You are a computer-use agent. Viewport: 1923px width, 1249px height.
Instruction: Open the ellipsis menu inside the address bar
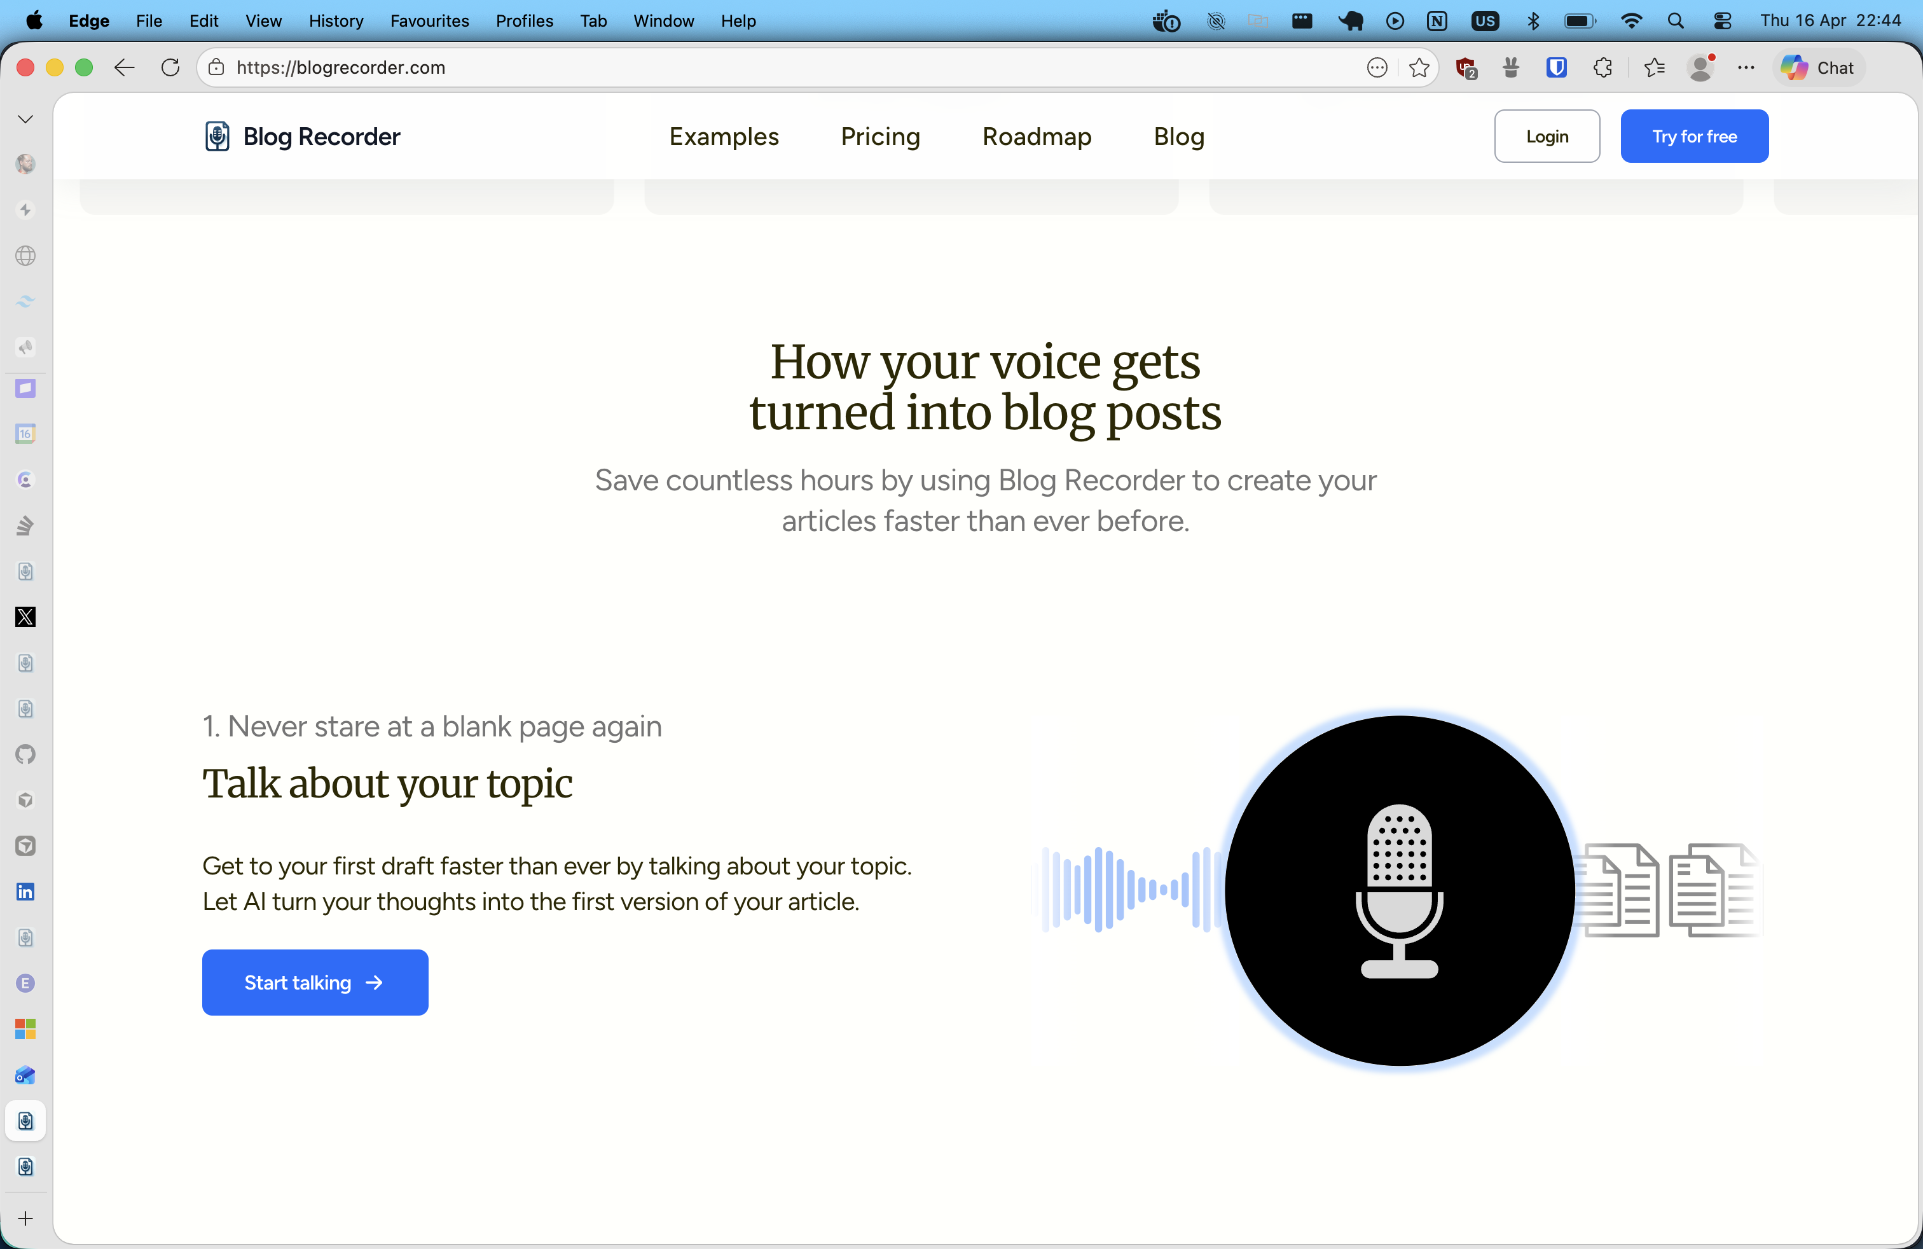point(1376,68)
